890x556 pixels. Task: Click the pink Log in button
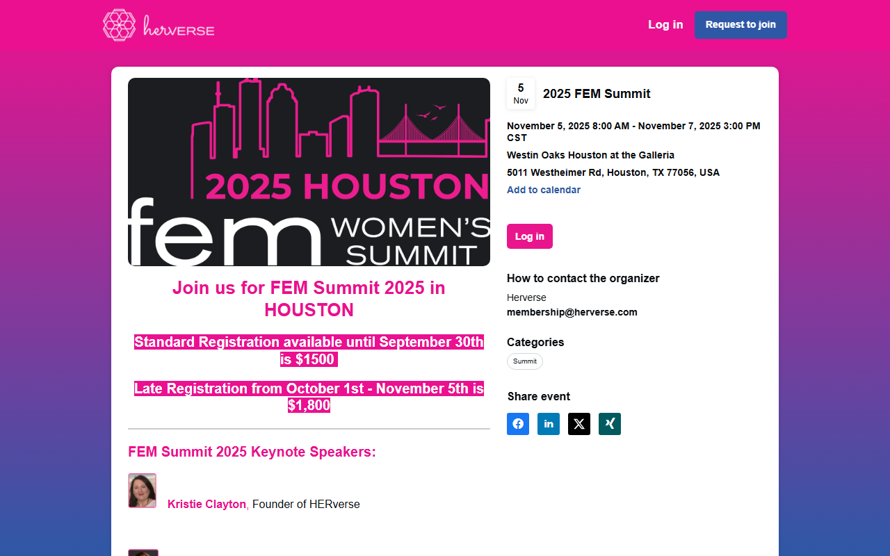530,236
